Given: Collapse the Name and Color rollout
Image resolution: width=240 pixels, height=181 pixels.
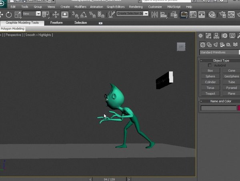Looking at the screenshot, I should click(220, 101).
